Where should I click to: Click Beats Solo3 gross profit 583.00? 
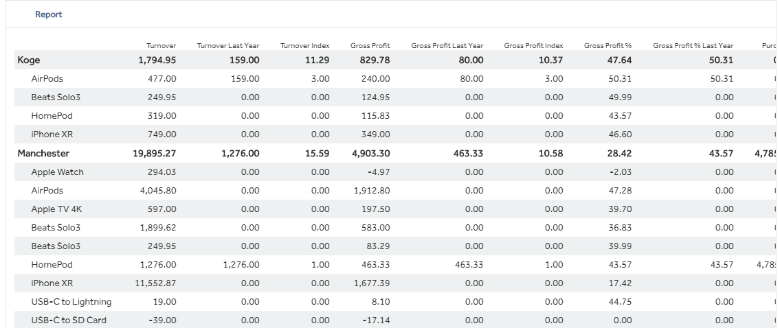[376, 228]
